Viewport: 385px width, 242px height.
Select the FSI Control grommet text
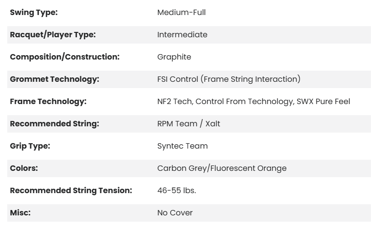[x=229, y=79]
